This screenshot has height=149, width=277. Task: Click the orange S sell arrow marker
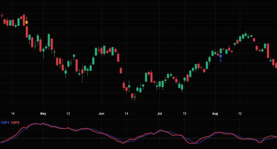tap(26, 22)
